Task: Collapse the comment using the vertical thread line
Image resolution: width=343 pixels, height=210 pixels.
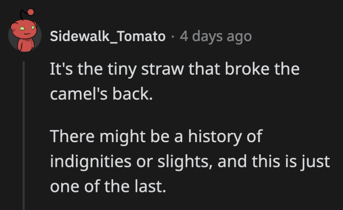Action: pos(24,135)
